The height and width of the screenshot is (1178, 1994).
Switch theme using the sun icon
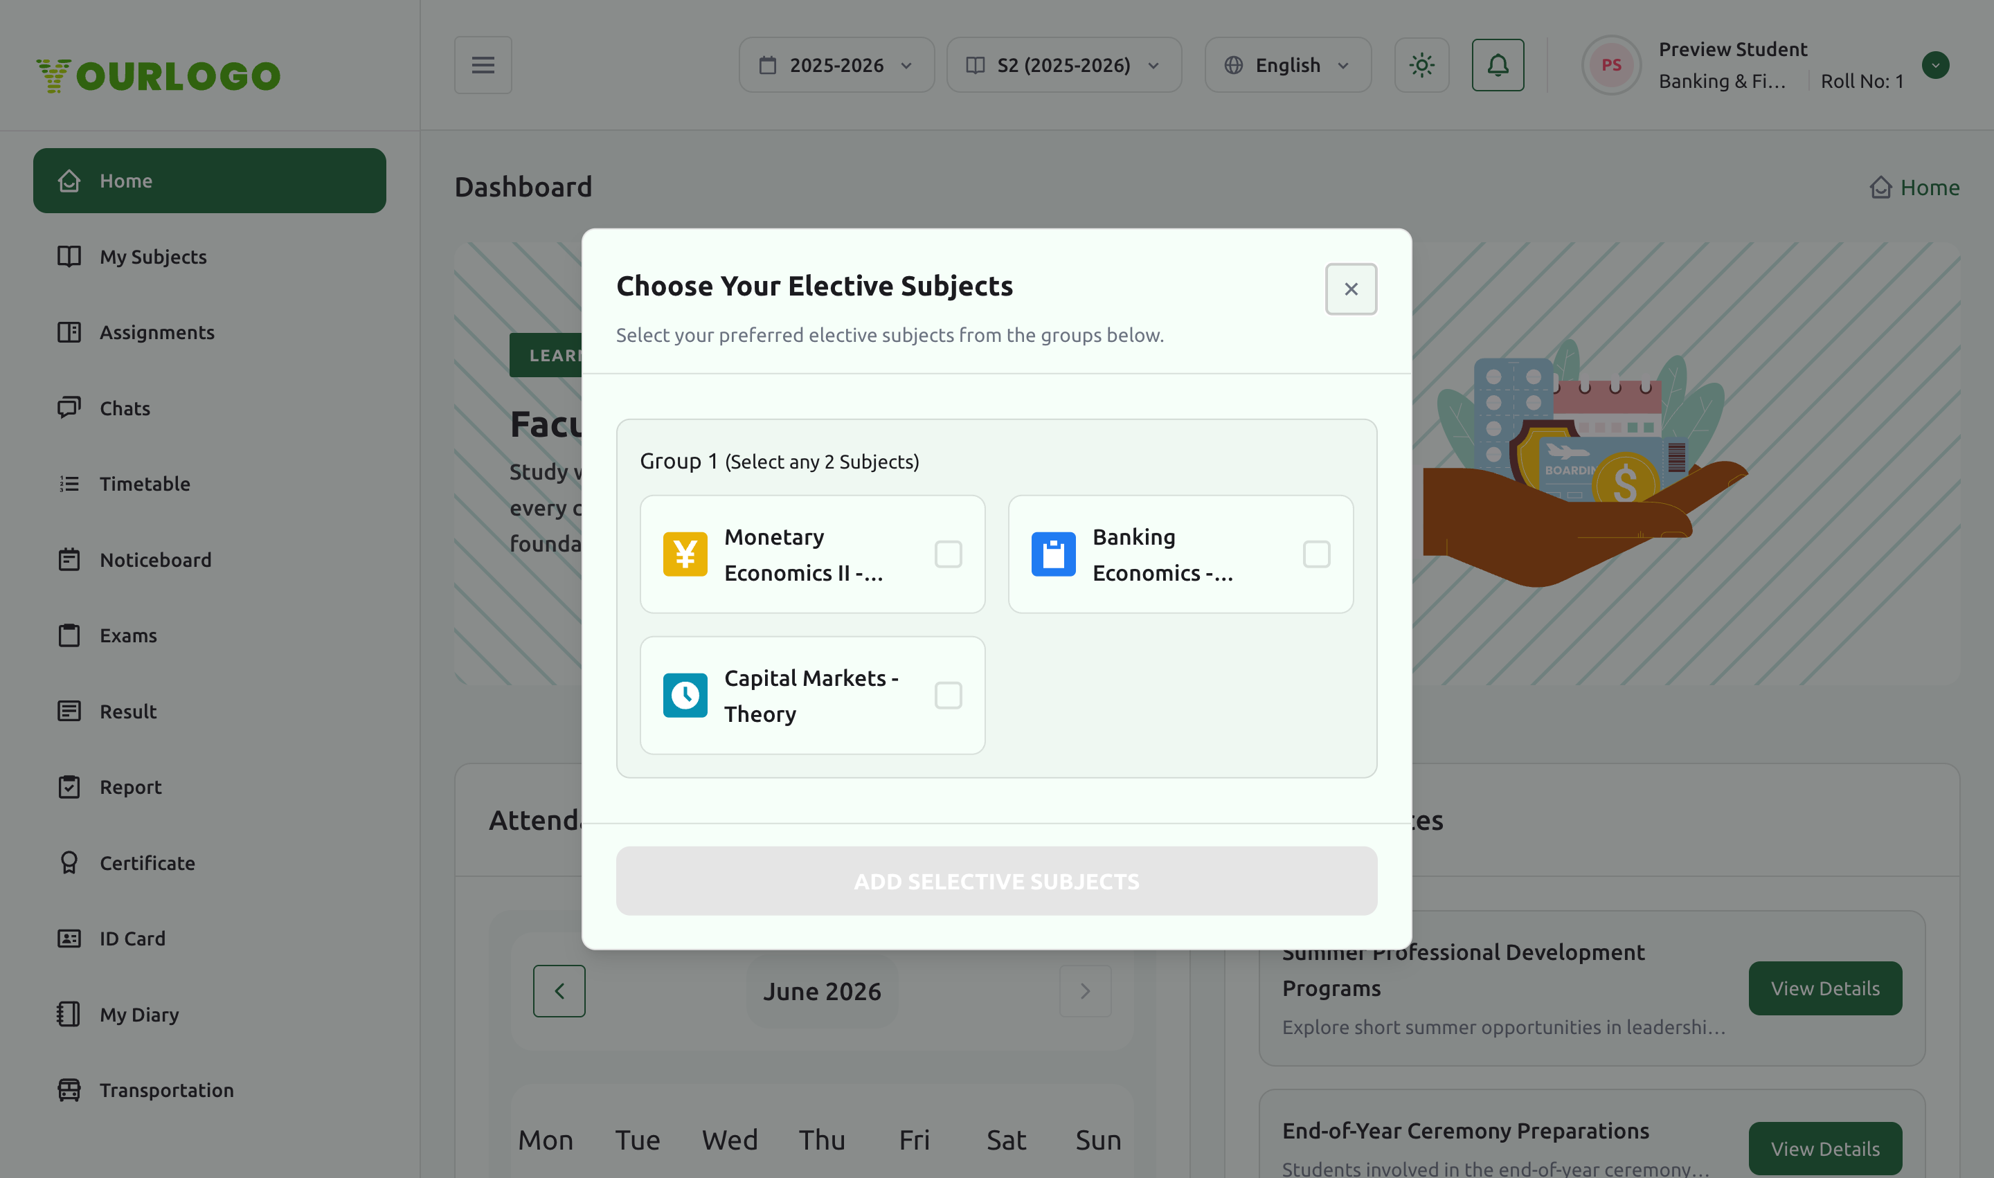click(1421, 65)
